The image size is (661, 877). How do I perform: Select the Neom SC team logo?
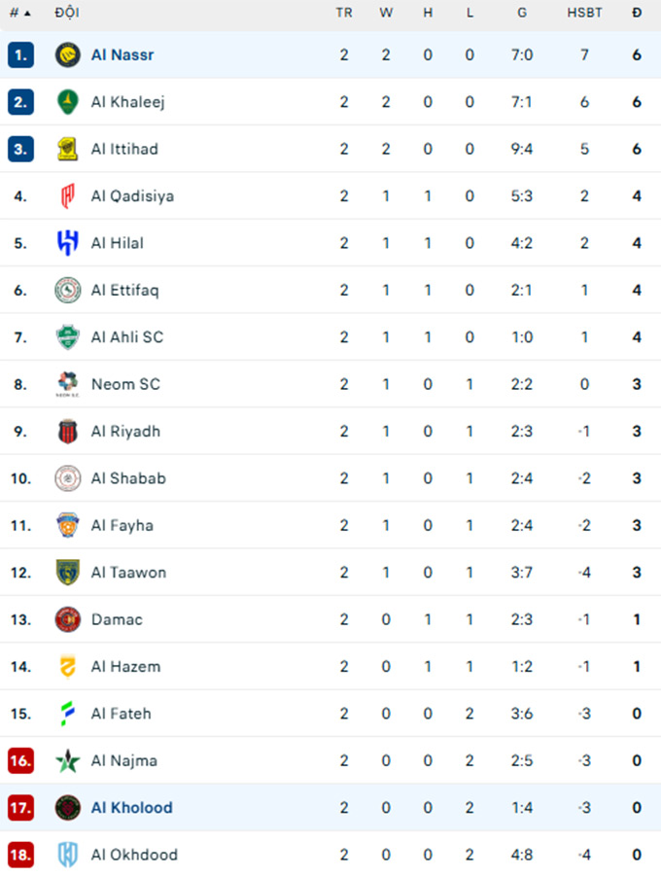(x=67, y=384)
